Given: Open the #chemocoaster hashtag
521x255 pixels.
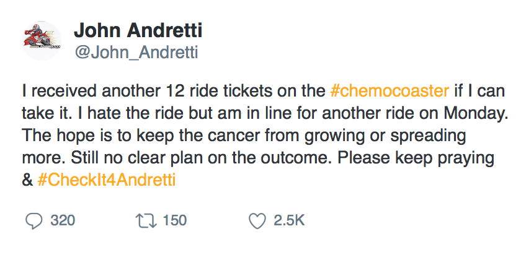Looking at the screenshot, I should click(x=390, y=91).
